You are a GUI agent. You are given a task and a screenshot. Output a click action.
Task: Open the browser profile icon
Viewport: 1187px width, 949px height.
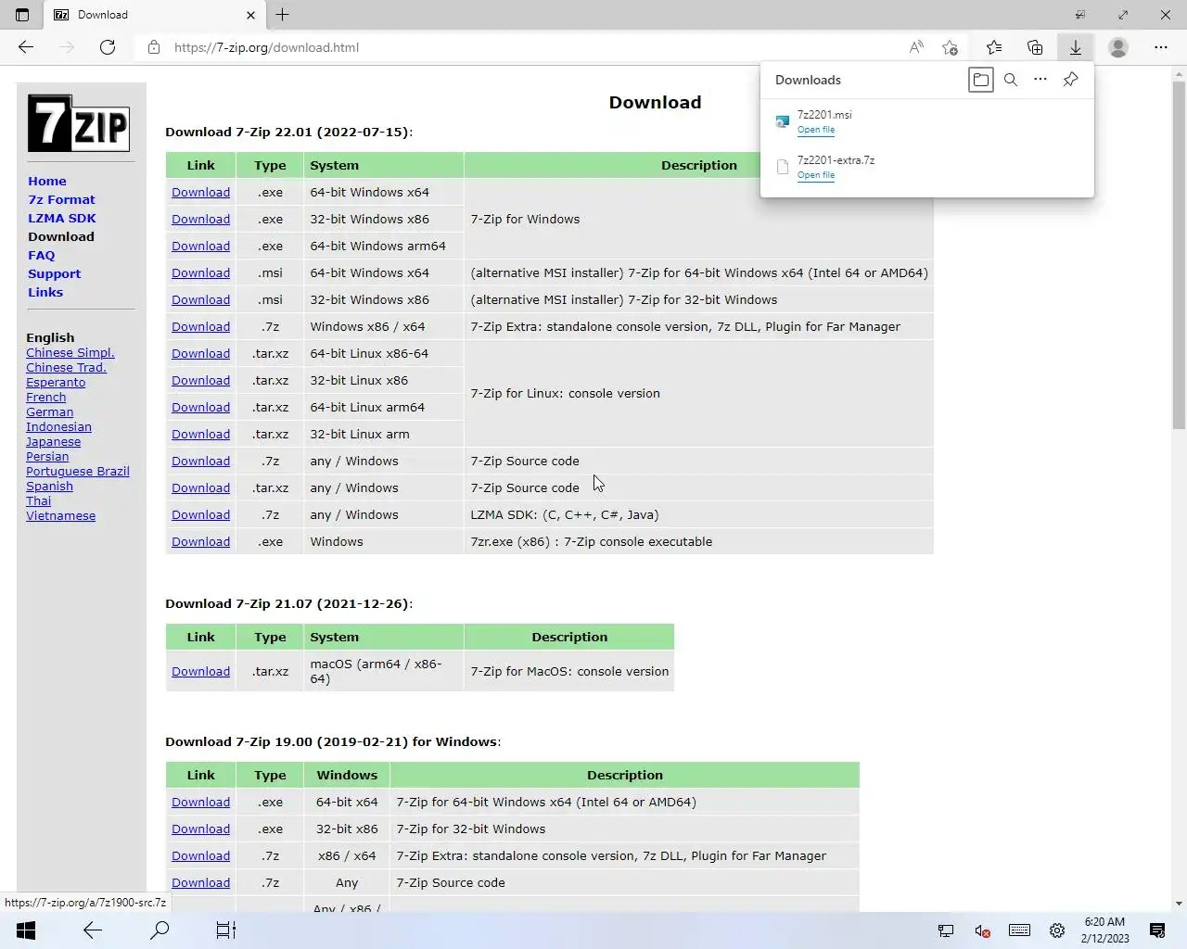pos(1118,47)
